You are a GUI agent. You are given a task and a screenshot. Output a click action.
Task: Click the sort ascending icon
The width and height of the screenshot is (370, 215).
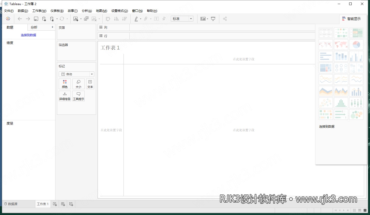116,19
